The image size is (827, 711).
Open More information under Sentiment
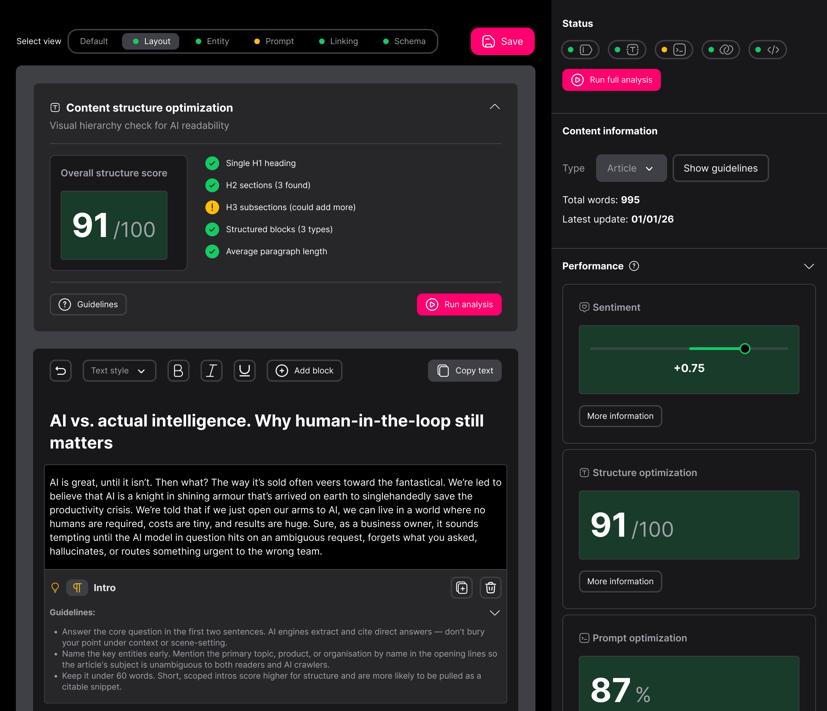tap(621, 416)
